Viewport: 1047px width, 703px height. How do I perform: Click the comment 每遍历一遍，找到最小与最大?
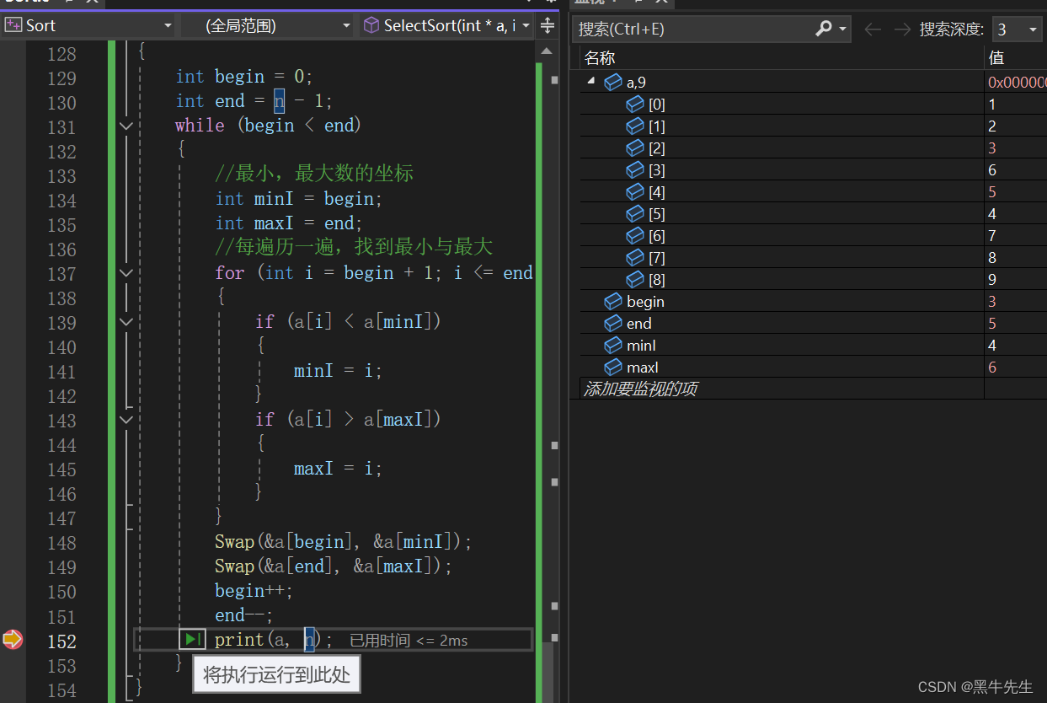pos(354,248)
